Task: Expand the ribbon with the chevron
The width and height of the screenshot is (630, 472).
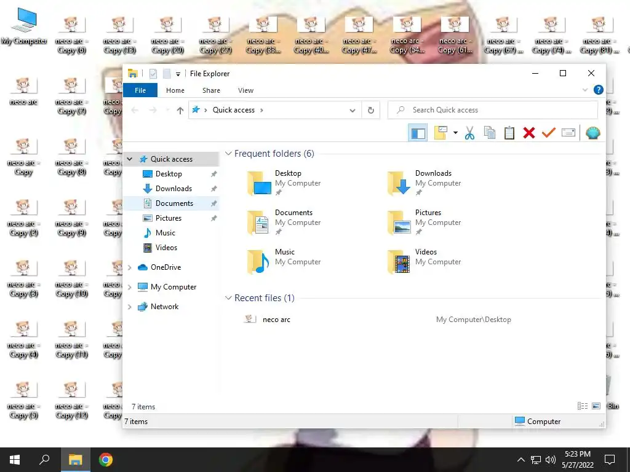Action: (x=585, y=90)
